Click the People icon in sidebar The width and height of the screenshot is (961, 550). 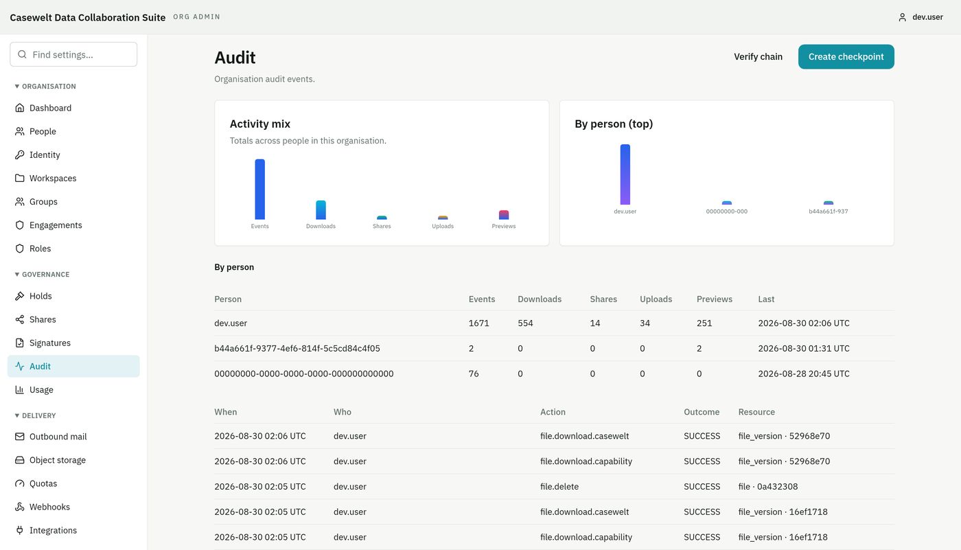20,131
